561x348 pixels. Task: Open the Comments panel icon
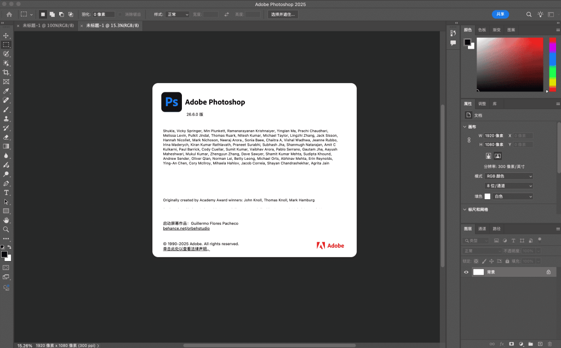453,43
